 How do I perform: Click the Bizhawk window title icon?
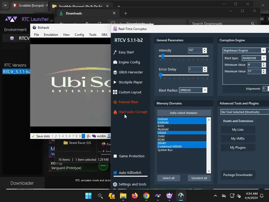[x=34, y=27]
